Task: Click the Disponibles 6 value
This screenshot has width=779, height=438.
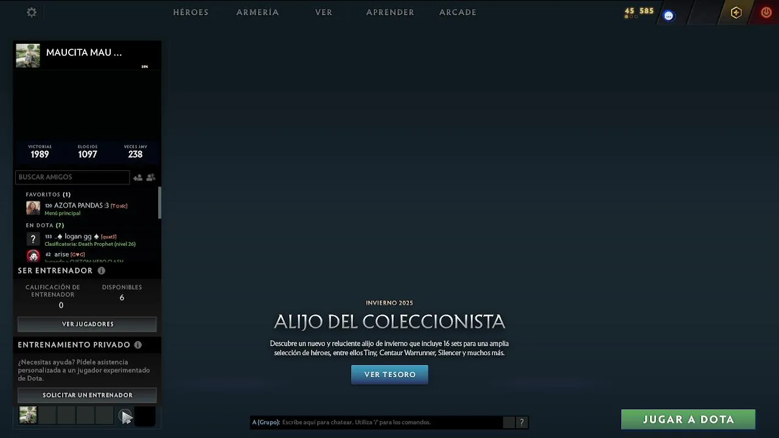Action: click(x=122, y=297)
